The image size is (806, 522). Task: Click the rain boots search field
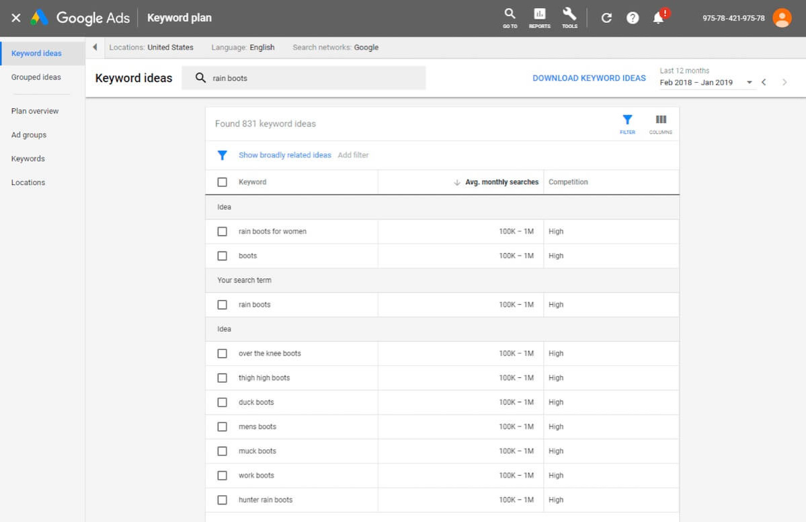click(x=303, y=78)
